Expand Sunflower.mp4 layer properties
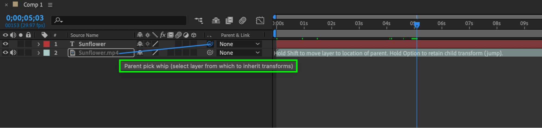Viewport: 542px width, 128px height. [x=39, y=53]
